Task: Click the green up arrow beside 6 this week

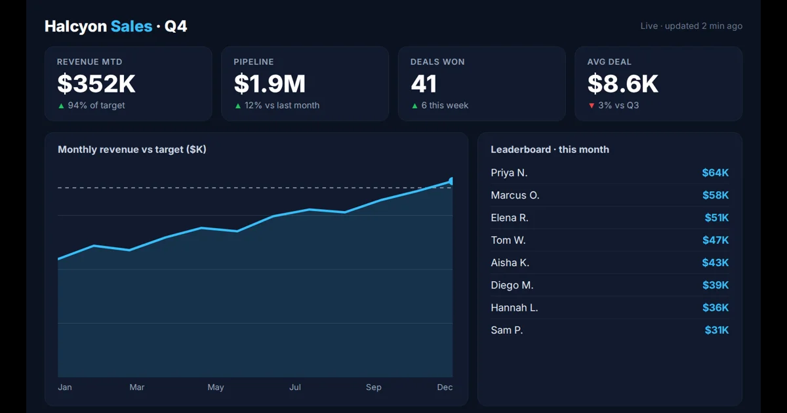Action: 414,106
